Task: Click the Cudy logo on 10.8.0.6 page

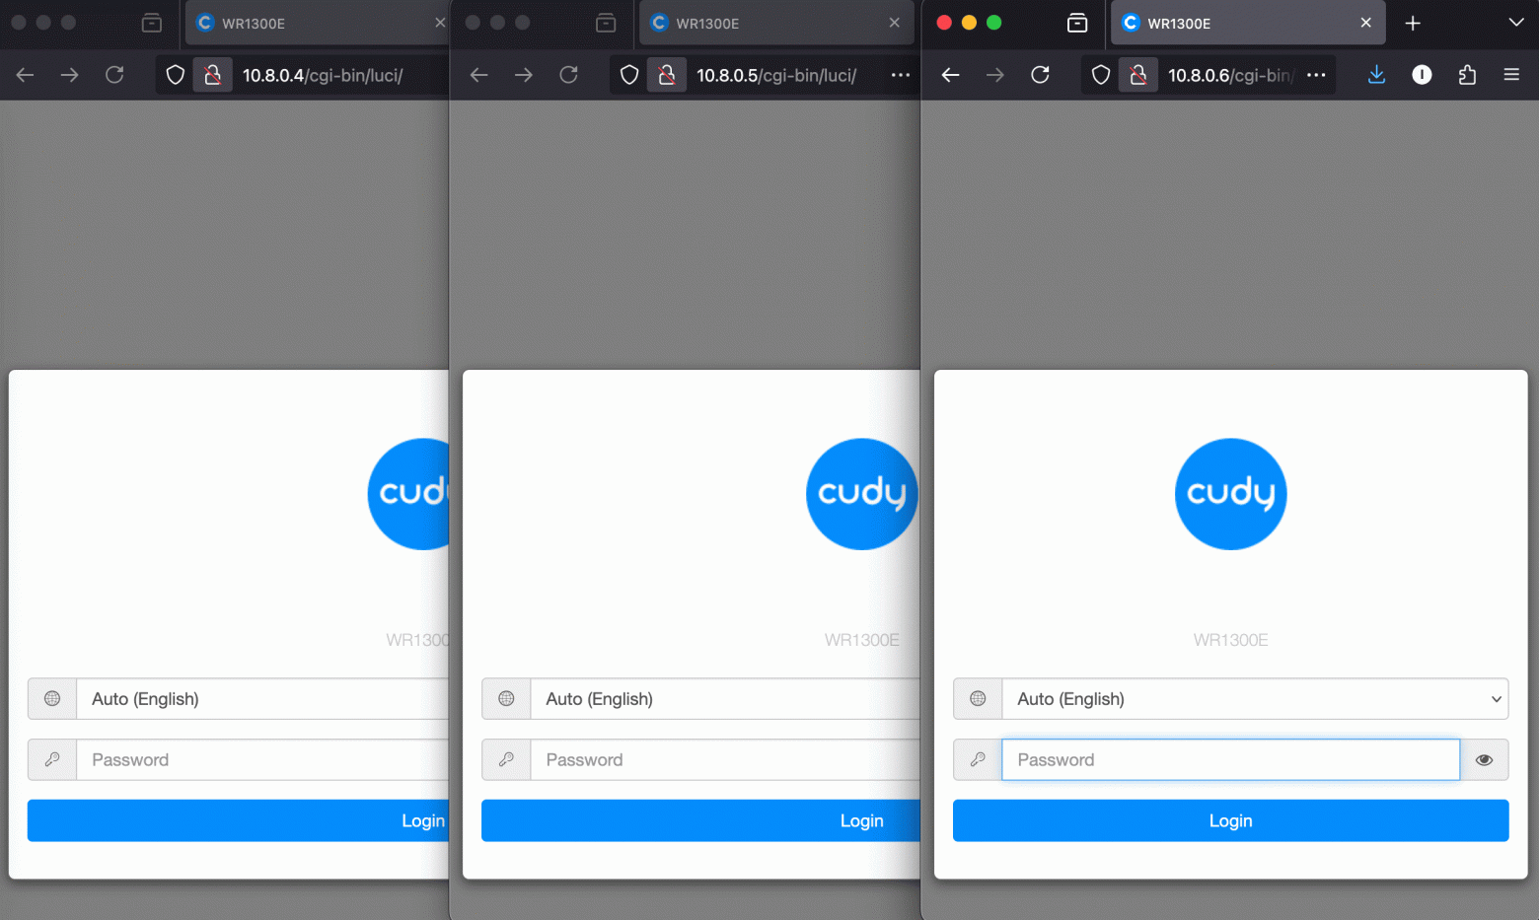Action: (x=1230, y=494)
